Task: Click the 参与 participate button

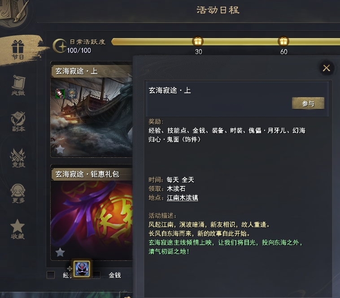Action: click(x=308, y=104)
